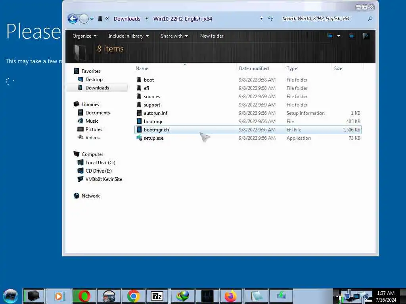Click the 1,506 KB size cell
406x304 pixels.
pyautogui.click(x=351, y=130)
